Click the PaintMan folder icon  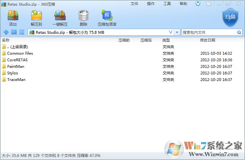click(4, 66)
